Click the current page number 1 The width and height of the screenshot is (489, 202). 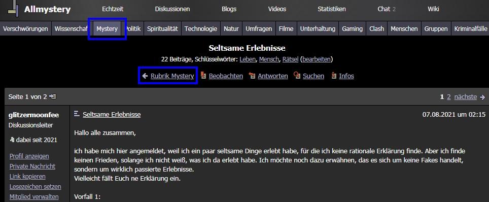click(x=442, y=97)
